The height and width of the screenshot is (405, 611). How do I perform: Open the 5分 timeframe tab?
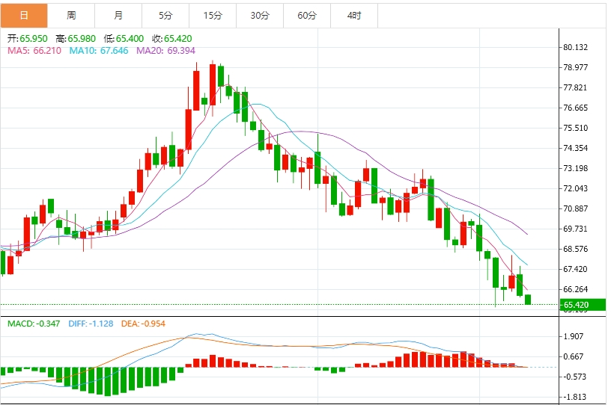(165, 16)
